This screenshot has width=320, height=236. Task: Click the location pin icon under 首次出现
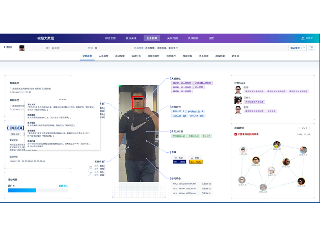(10, 88)
